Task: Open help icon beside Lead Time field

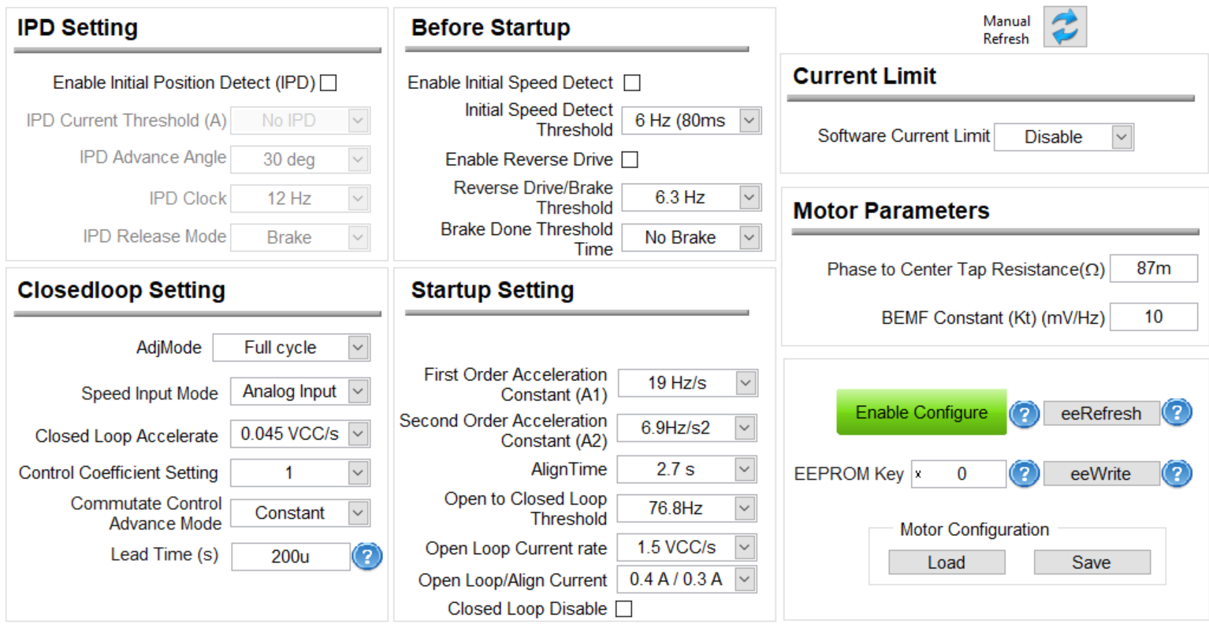Action: (x=366, y=556)
